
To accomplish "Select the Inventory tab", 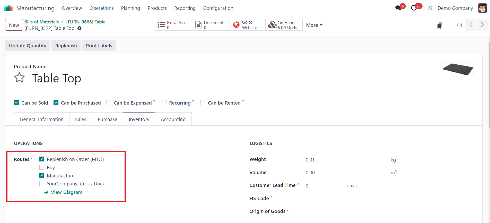I will point(139,119).
